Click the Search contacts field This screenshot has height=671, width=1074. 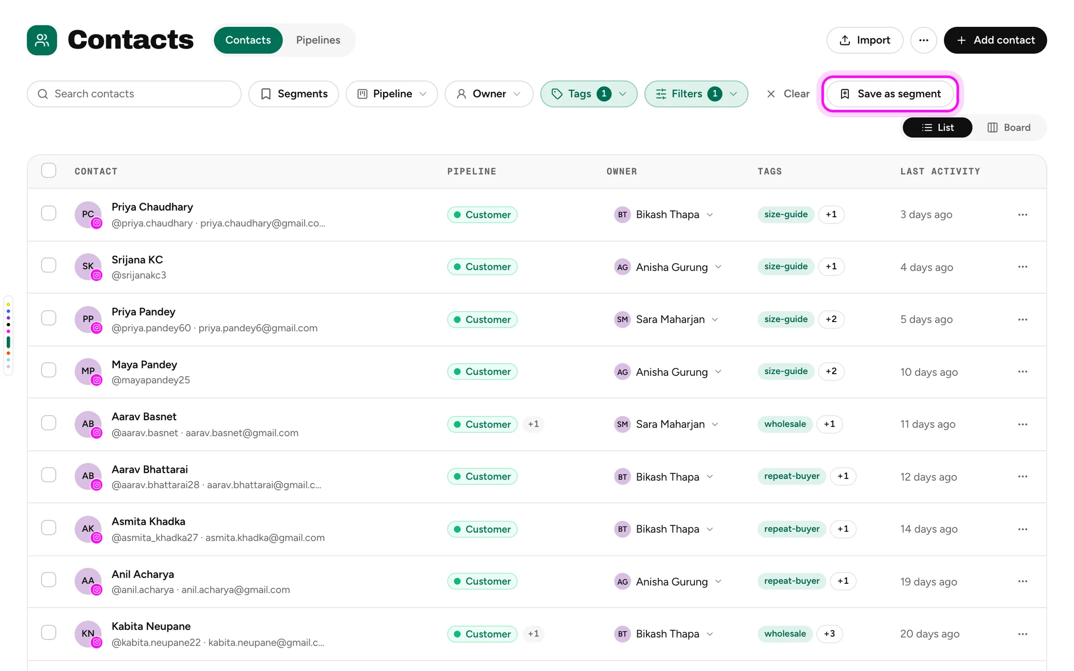[134, 94]
